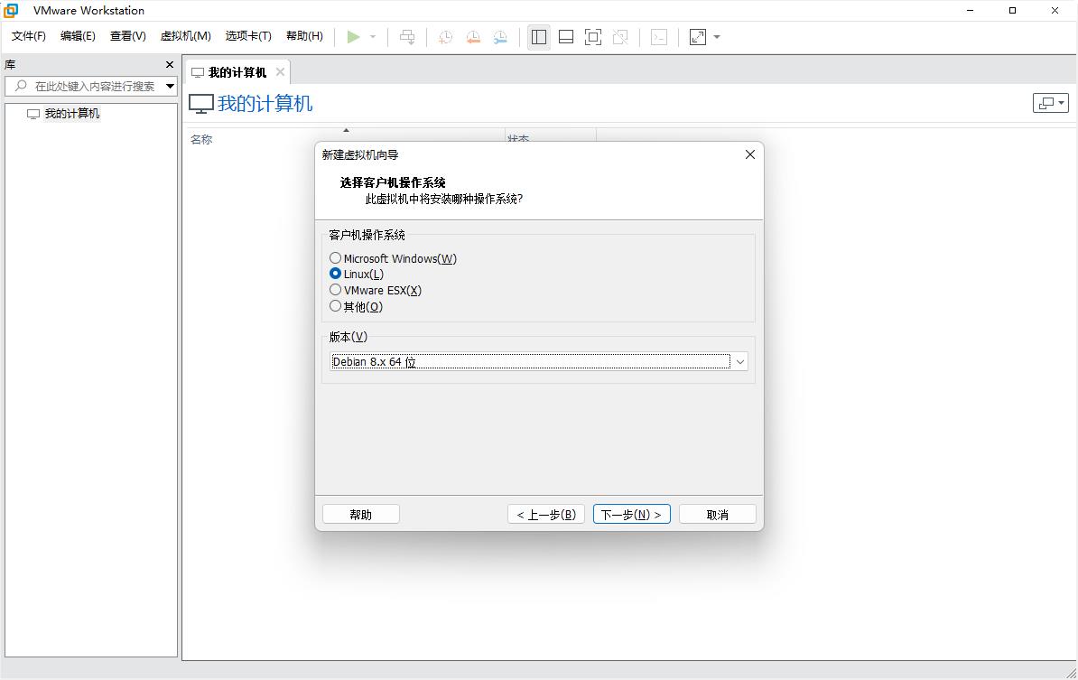
Task: Open the 查看(V) menu
Action: [128, 36]
